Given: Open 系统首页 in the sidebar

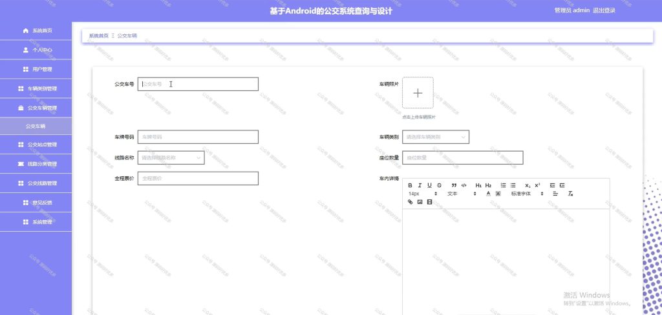Looking at the screenshot, I should tap(36, 30).
